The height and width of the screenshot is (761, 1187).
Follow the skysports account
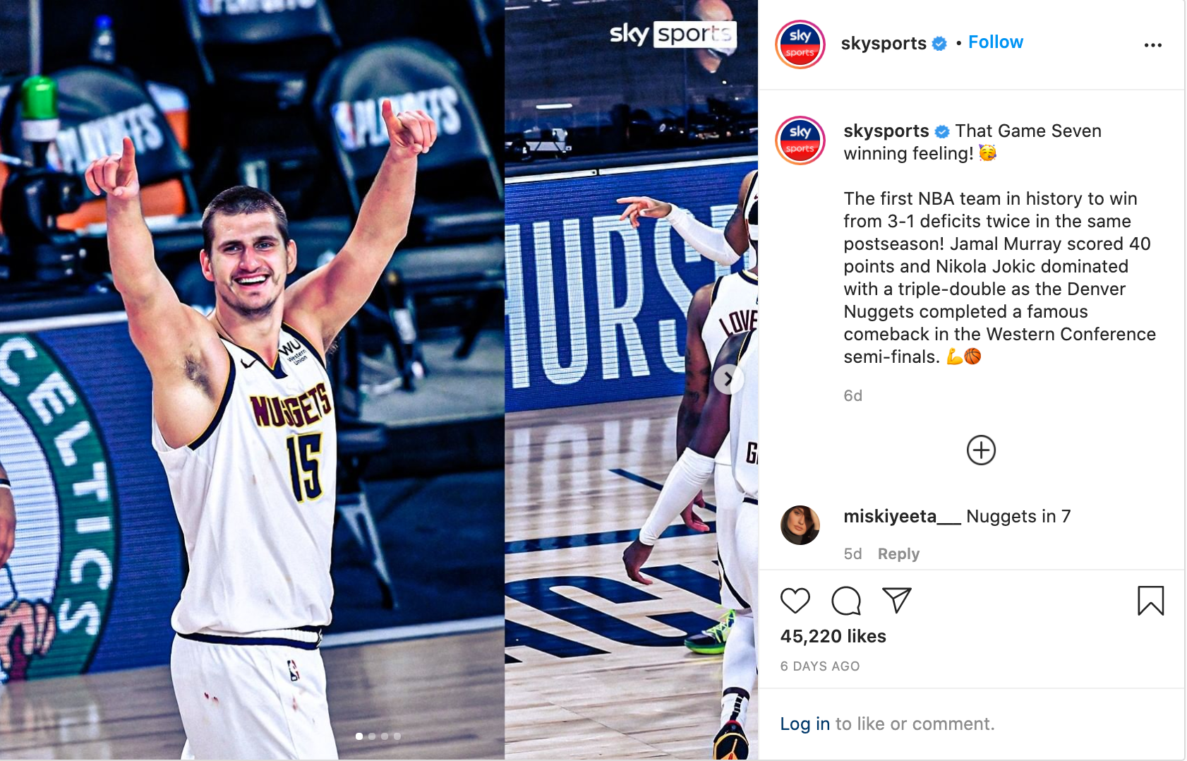click(x=995, y=42)
